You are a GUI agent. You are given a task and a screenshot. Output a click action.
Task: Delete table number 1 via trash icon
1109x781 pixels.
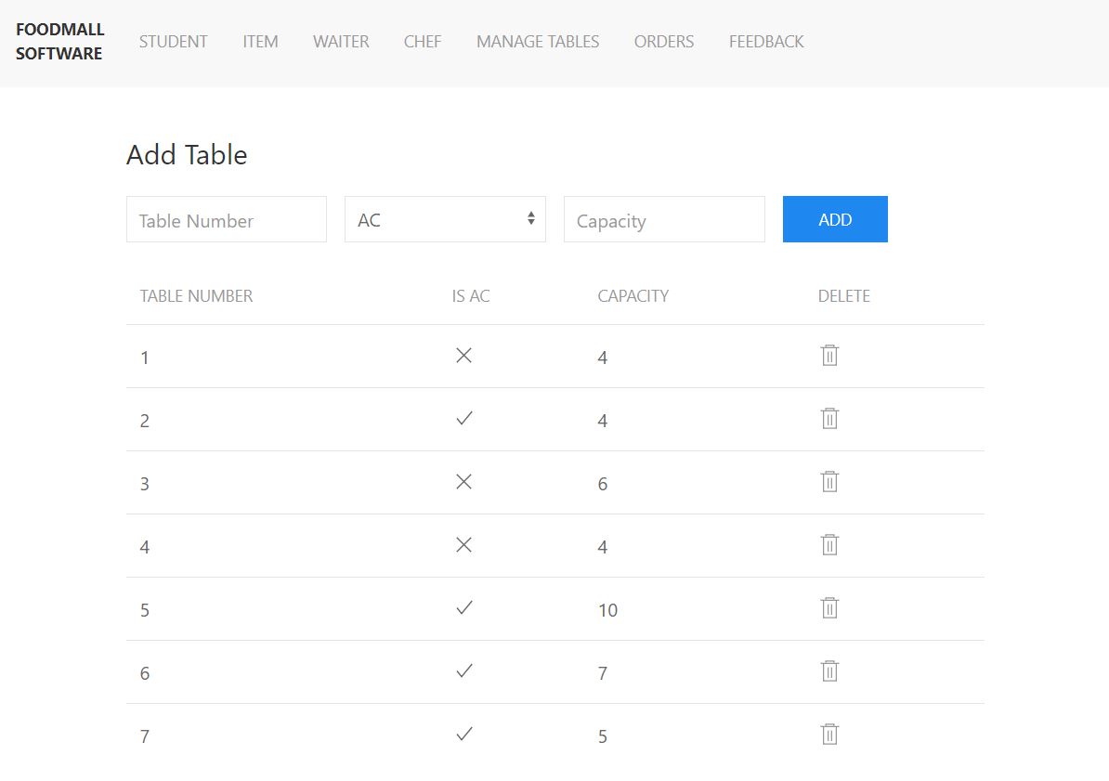pos(829,355)
